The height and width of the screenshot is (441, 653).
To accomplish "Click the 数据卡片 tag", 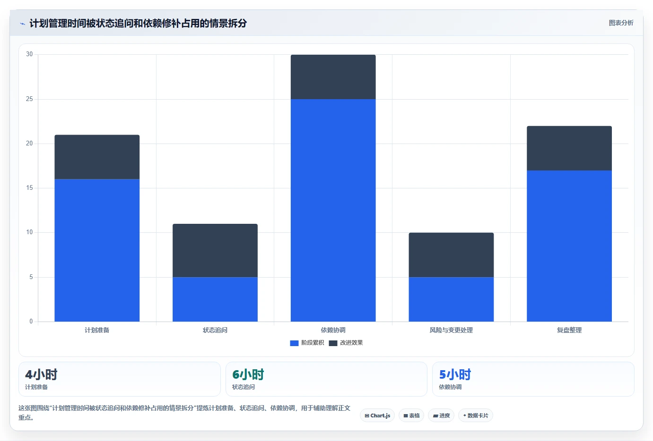I will click(x=476, y=416).
